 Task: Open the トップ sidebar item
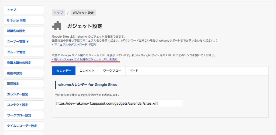[24, 10]
